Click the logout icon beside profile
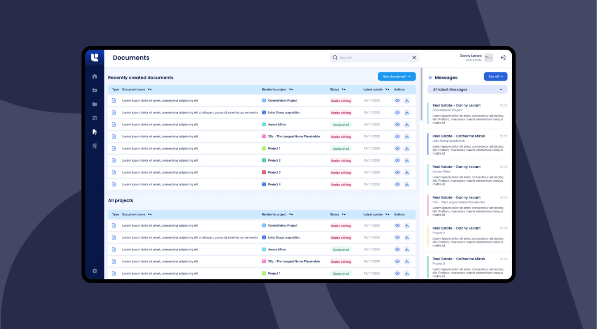The width and height of the screenshot is (597, 329). point(503,58)
